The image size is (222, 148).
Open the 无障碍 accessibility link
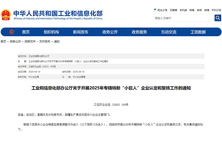174,10
